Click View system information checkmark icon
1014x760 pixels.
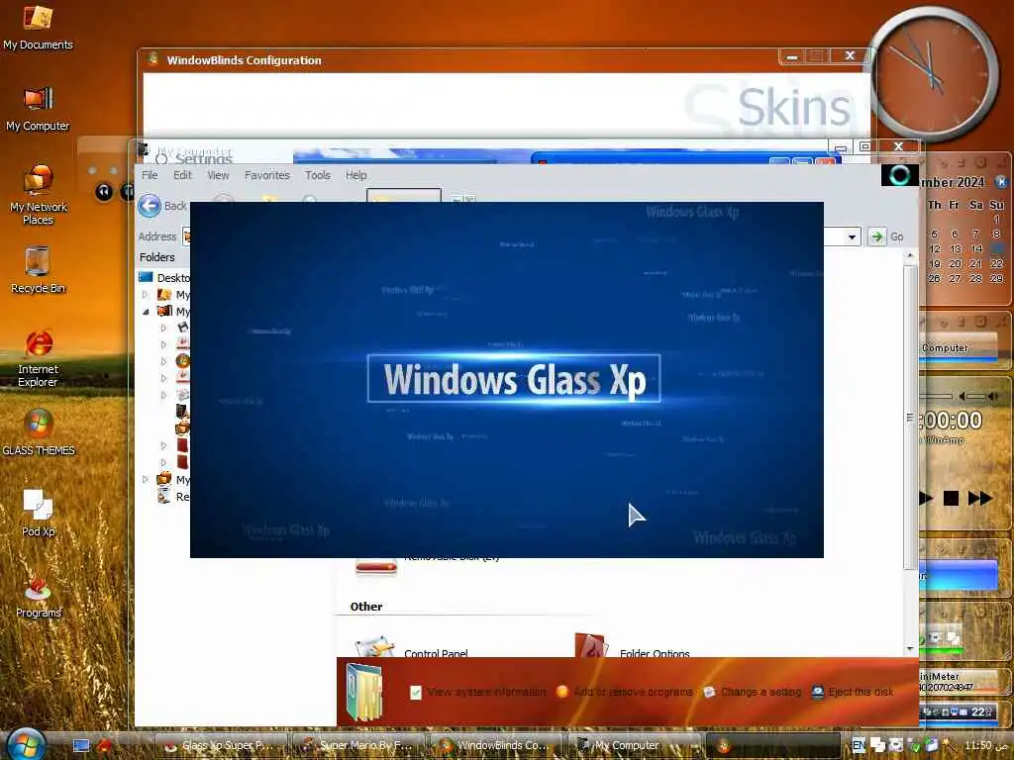coord(416,692)
